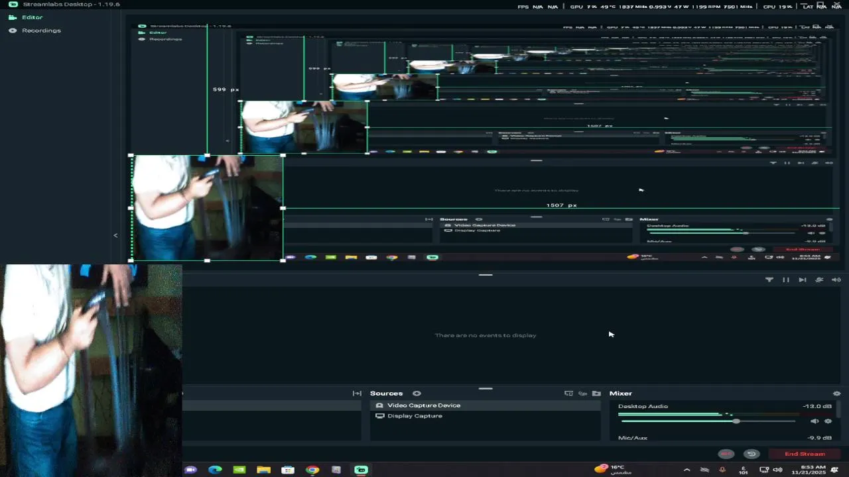849x477 pixels.
Task: Click the resize handle above the Sources panel
Action: (486, 389)
